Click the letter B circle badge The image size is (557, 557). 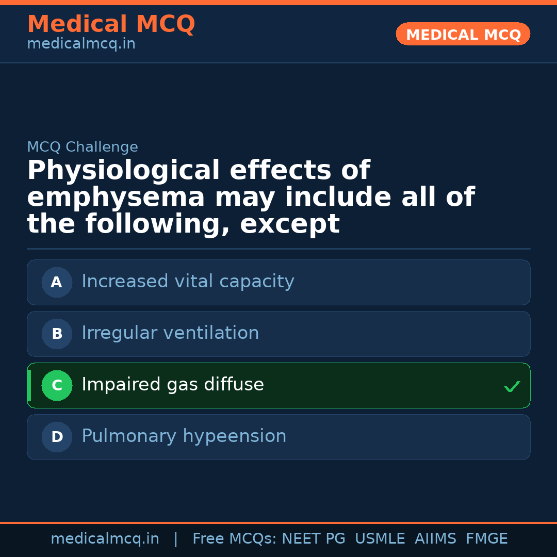tap(57, 334)
